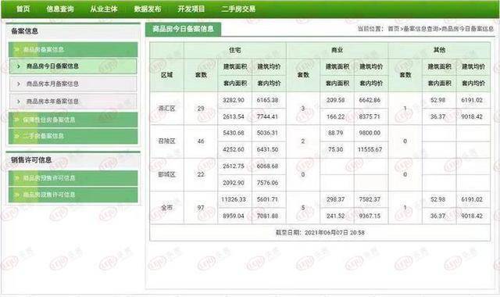Go to 从业主体 in the top navigation
Image resolution: width=500 pixels, height=297 pixels.
click(104, 9)
